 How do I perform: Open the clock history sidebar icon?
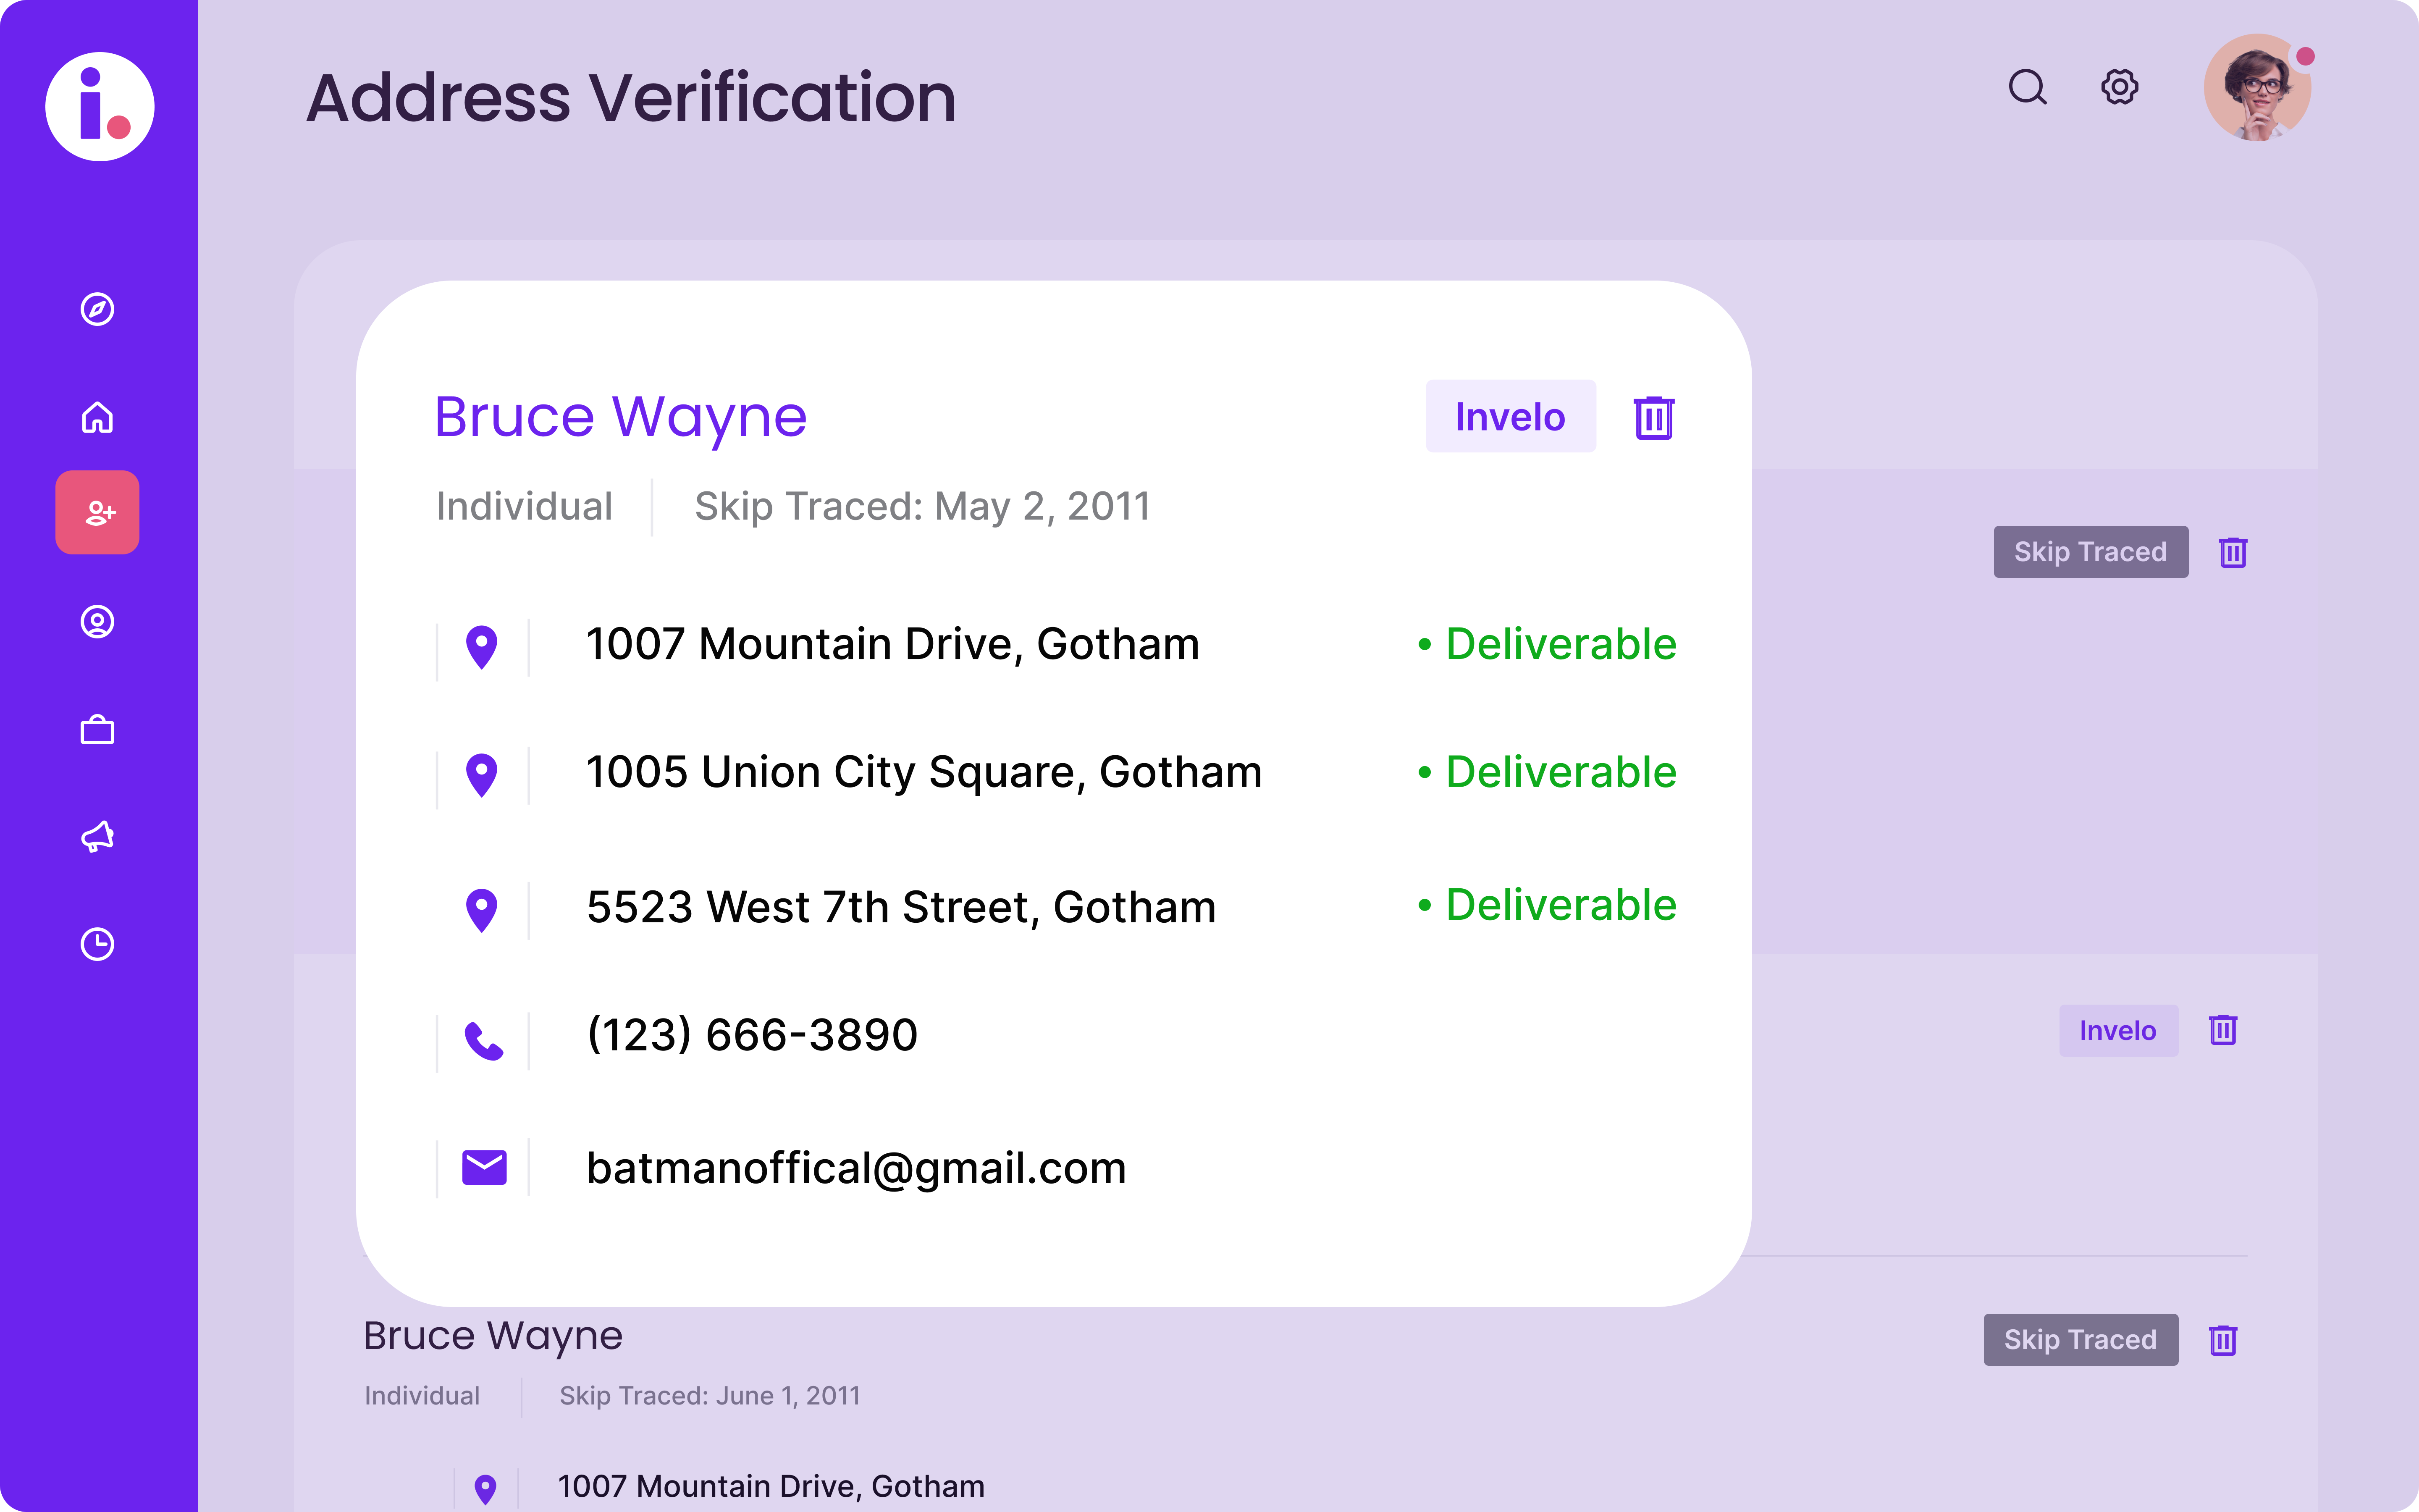(x=97, y=944)
